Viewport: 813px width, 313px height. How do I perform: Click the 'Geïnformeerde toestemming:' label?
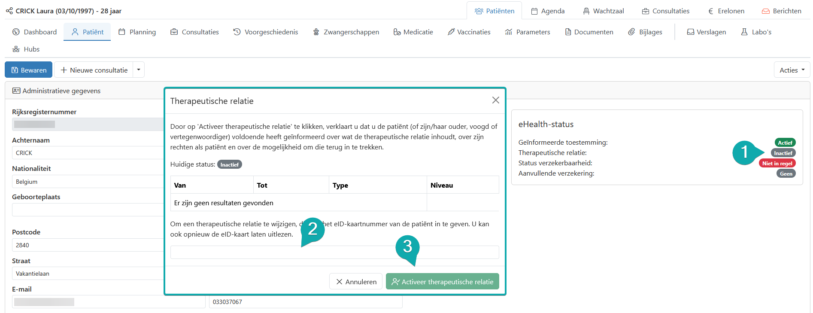(x=563, y=143)
